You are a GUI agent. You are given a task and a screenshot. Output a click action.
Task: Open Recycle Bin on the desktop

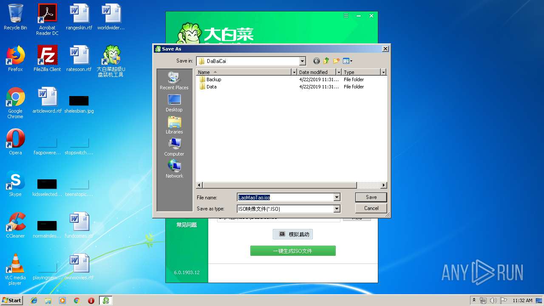pos(15,17)
